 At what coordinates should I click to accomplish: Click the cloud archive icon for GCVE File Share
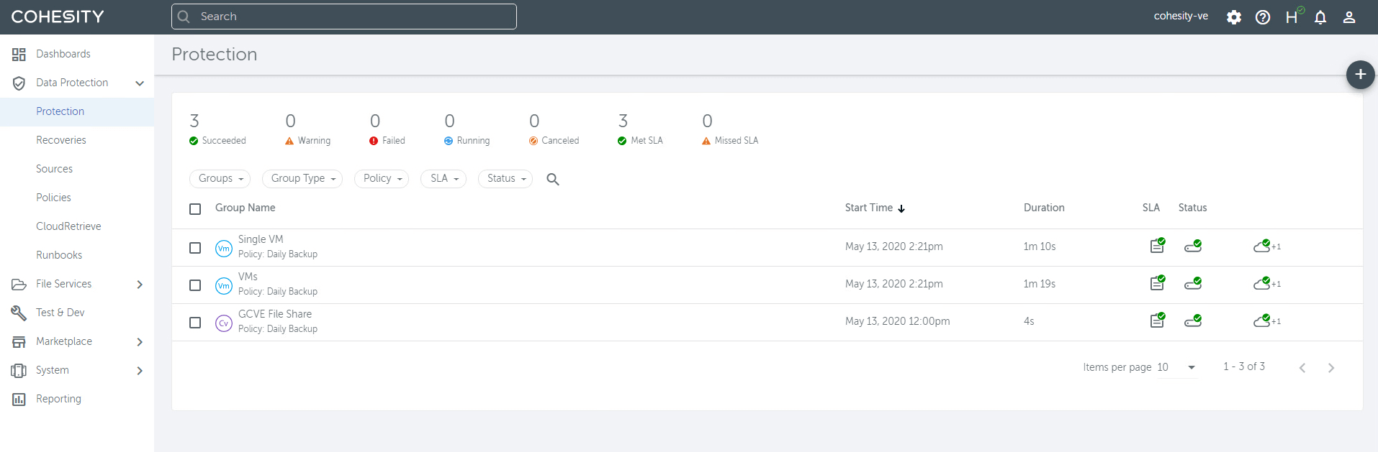(x=1262, y=321)
